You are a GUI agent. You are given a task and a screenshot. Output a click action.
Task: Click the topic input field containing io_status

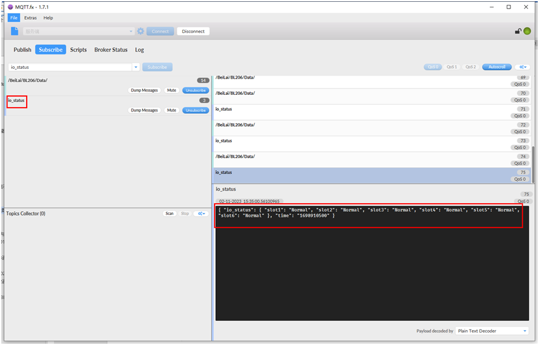(70, 67)
